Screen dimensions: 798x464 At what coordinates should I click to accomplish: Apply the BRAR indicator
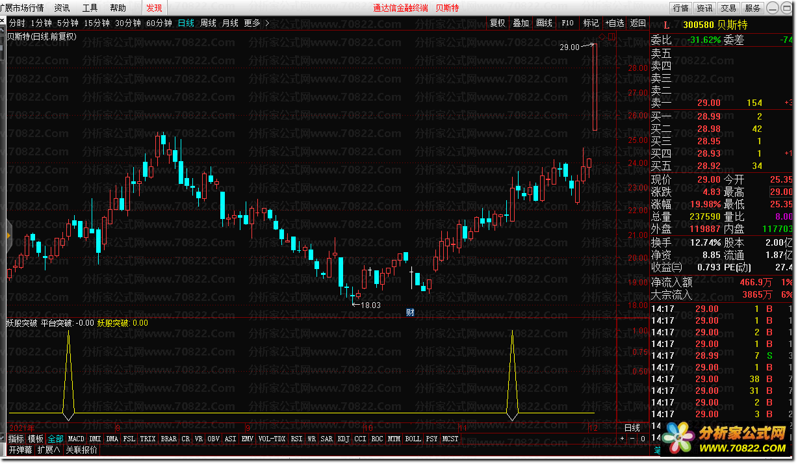pos(169,439)
